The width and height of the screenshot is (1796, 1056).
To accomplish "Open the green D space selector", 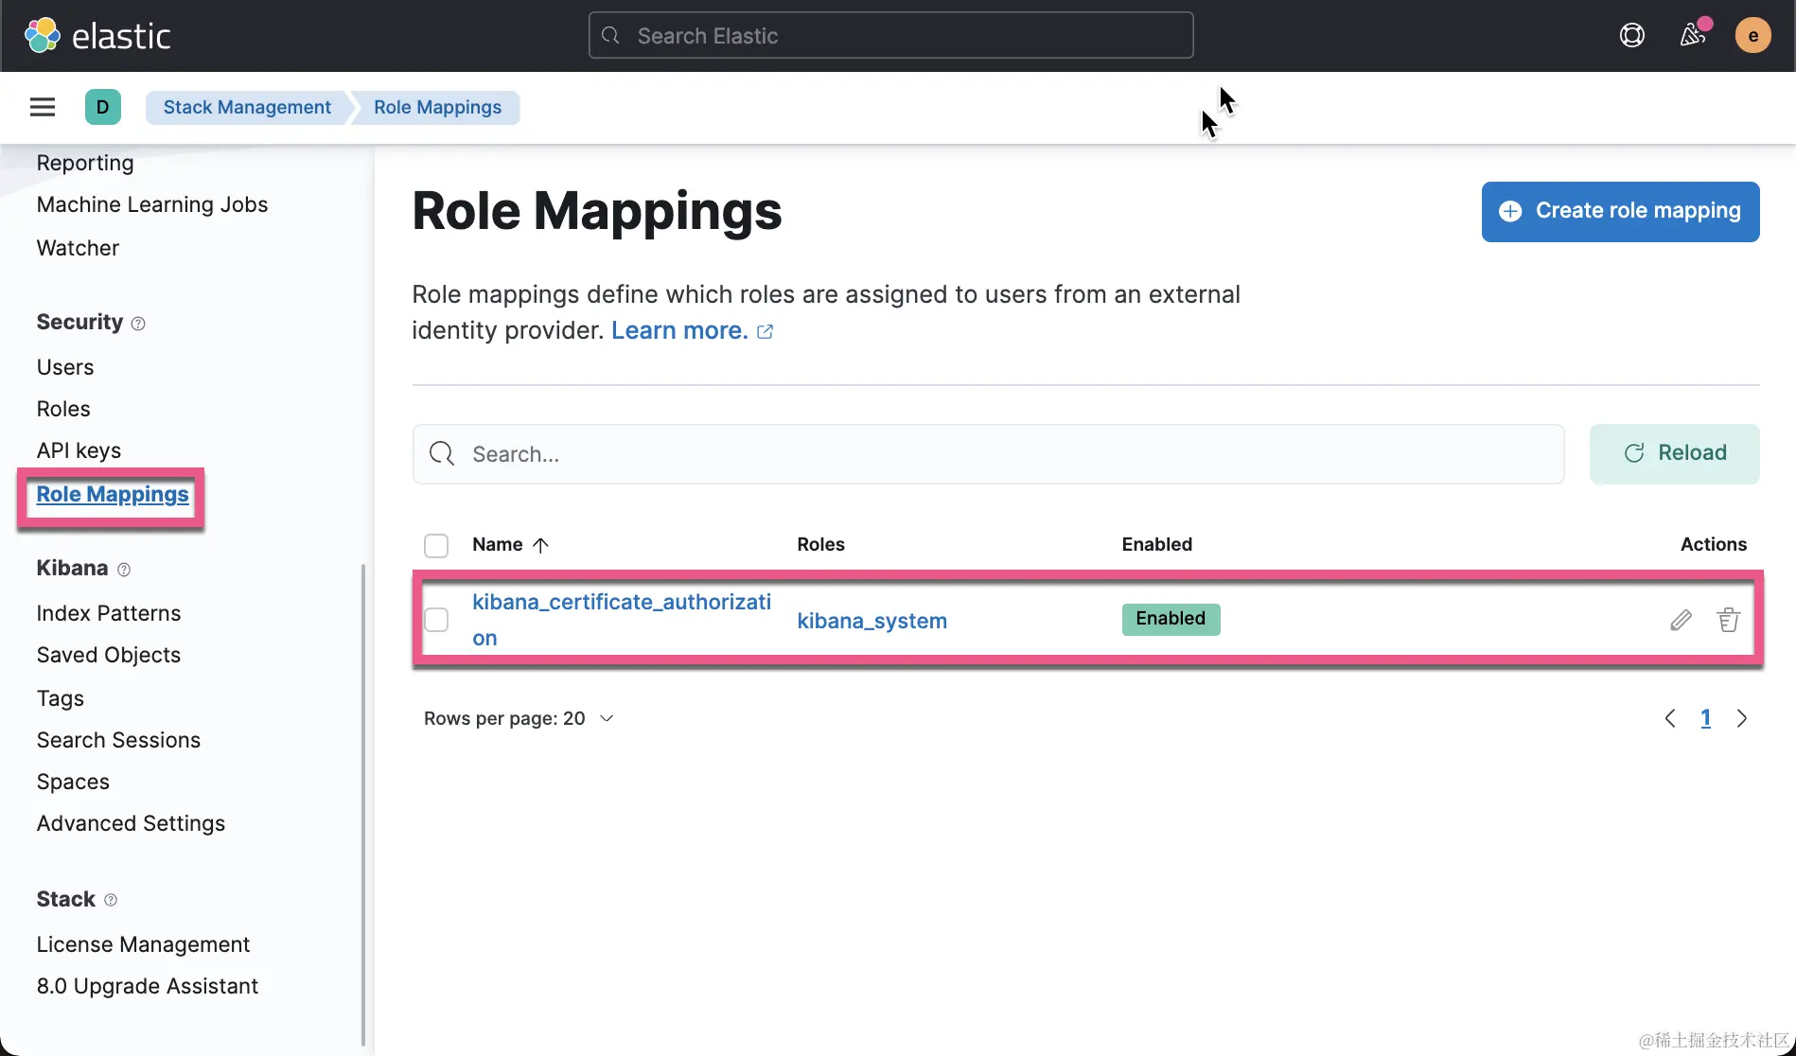I will click(x=102, y=107).
